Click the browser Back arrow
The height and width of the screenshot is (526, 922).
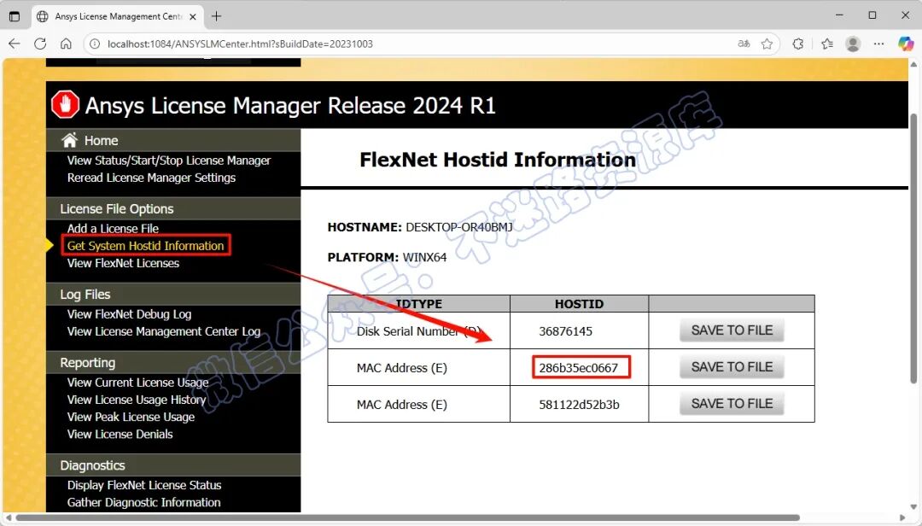click(x=15, y=44)
